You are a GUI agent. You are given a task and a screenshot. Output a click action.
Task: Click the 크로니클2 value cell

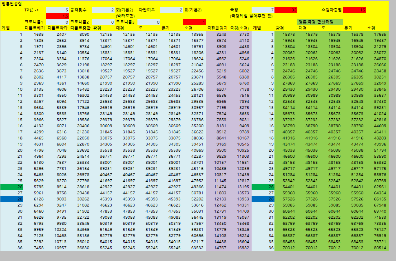(104, 22)
